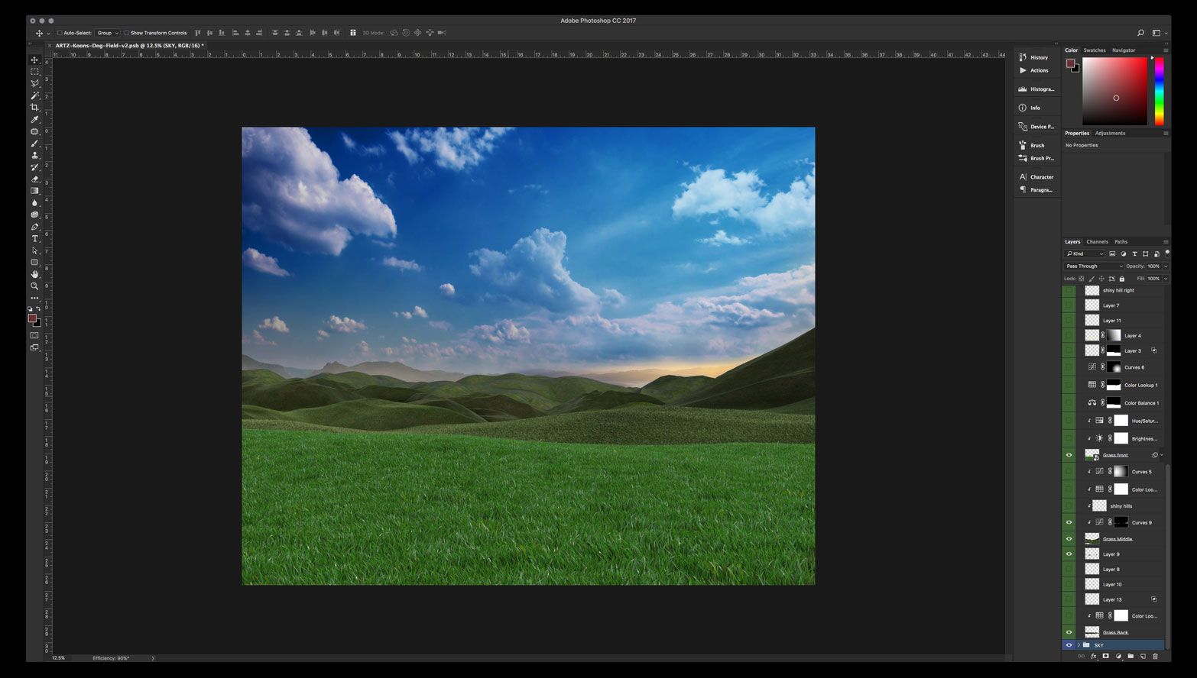The height and width of the screenshot is (678, 1197).
Task: Click the foreground color swatch in toolbar
Action: coord(32,318)
